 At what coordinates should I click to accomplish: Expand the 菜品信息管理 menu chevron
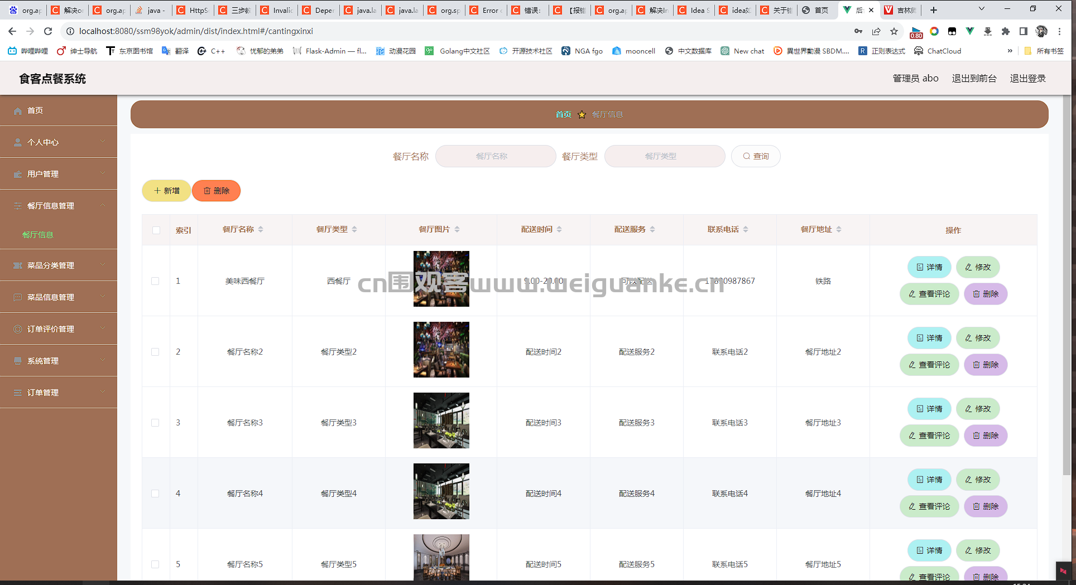(x=103, y=297)
